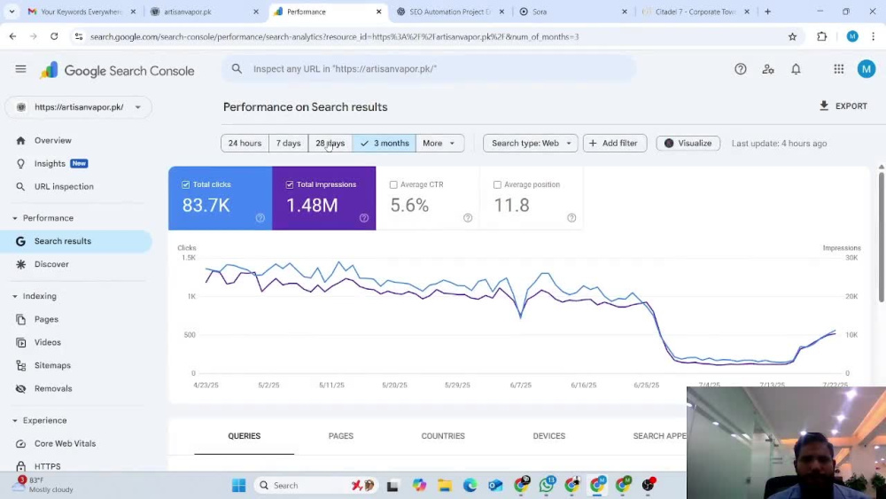
Task: Click the Add filter button
Action: click(x=615, y=143)
